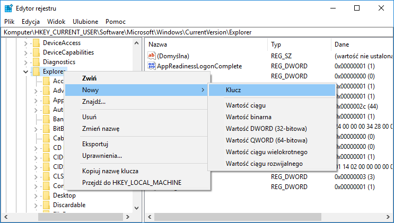394x223 pixels.
Task: Select the Desktop tree item
Action: click(64, 195)
